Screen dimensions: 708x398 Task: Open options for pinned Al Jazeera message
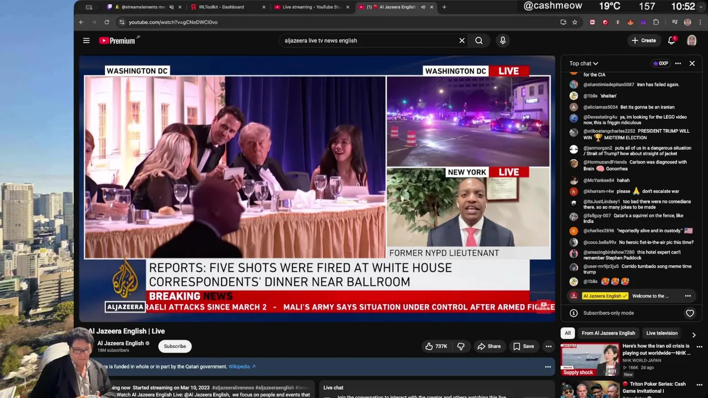tap(688, 296)
